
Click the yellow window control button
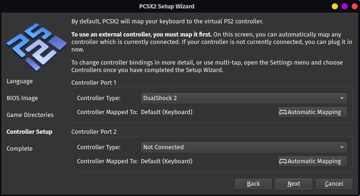pyautogui.click(x=335, y=7)
